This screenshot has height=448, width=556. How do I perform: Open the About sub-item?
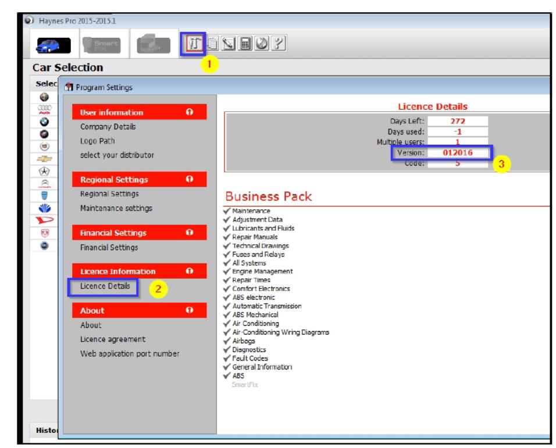[91, 325]
